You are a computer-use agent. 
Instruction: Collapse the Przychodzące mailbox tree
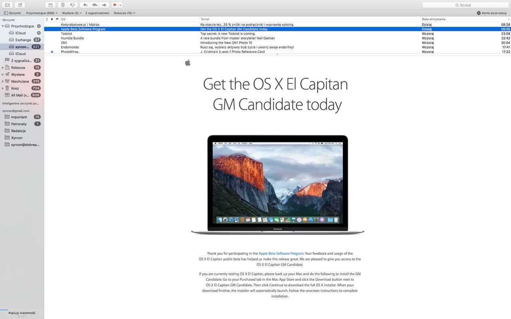tap(3, 26)
